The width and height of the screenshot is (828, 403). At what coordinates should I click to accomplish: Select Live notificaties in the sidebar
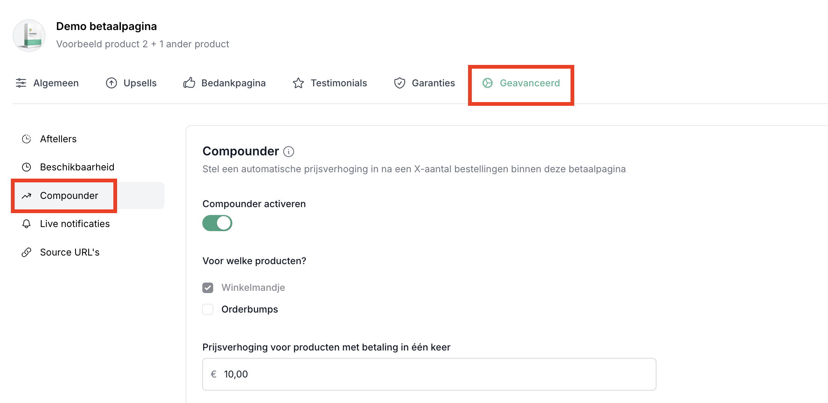click(x=75, y=224)
